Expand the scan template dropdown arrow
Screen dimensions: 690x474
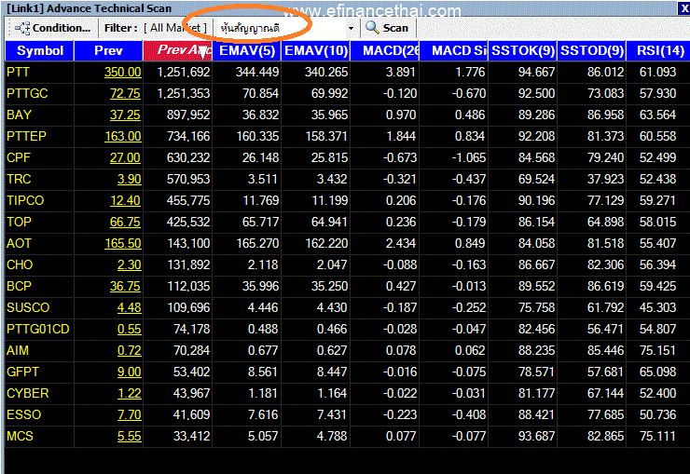point(351,28)
